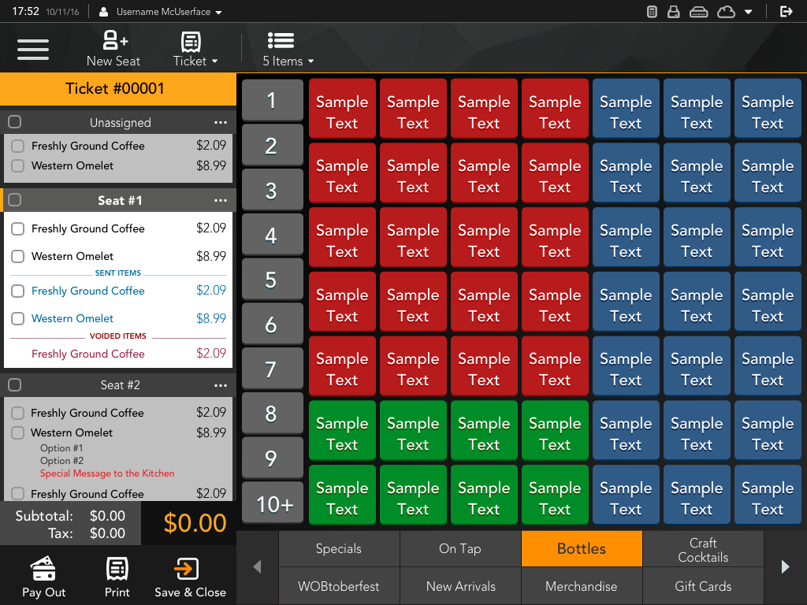Tap quantity button 1
Screen dimensions: 807x605
272,100
